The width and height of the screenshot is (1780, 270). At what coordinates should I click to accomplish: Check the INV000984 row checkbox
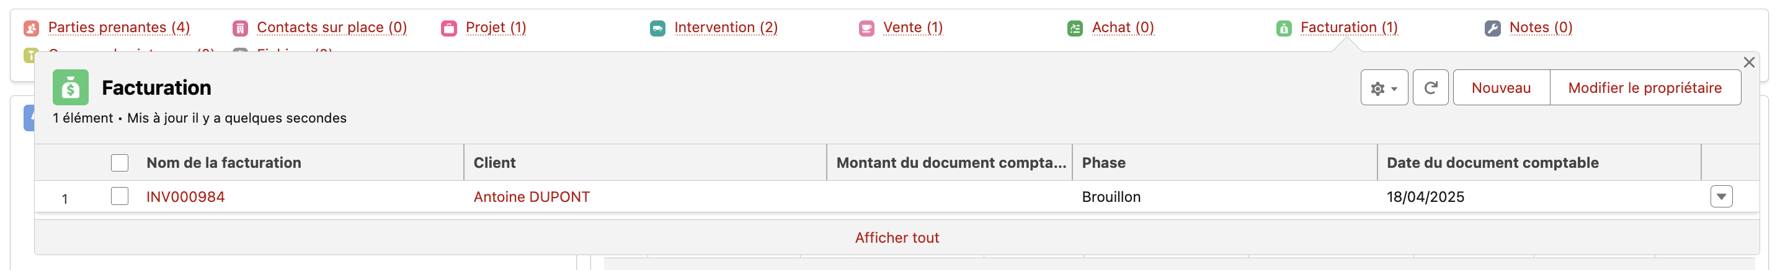120,196
